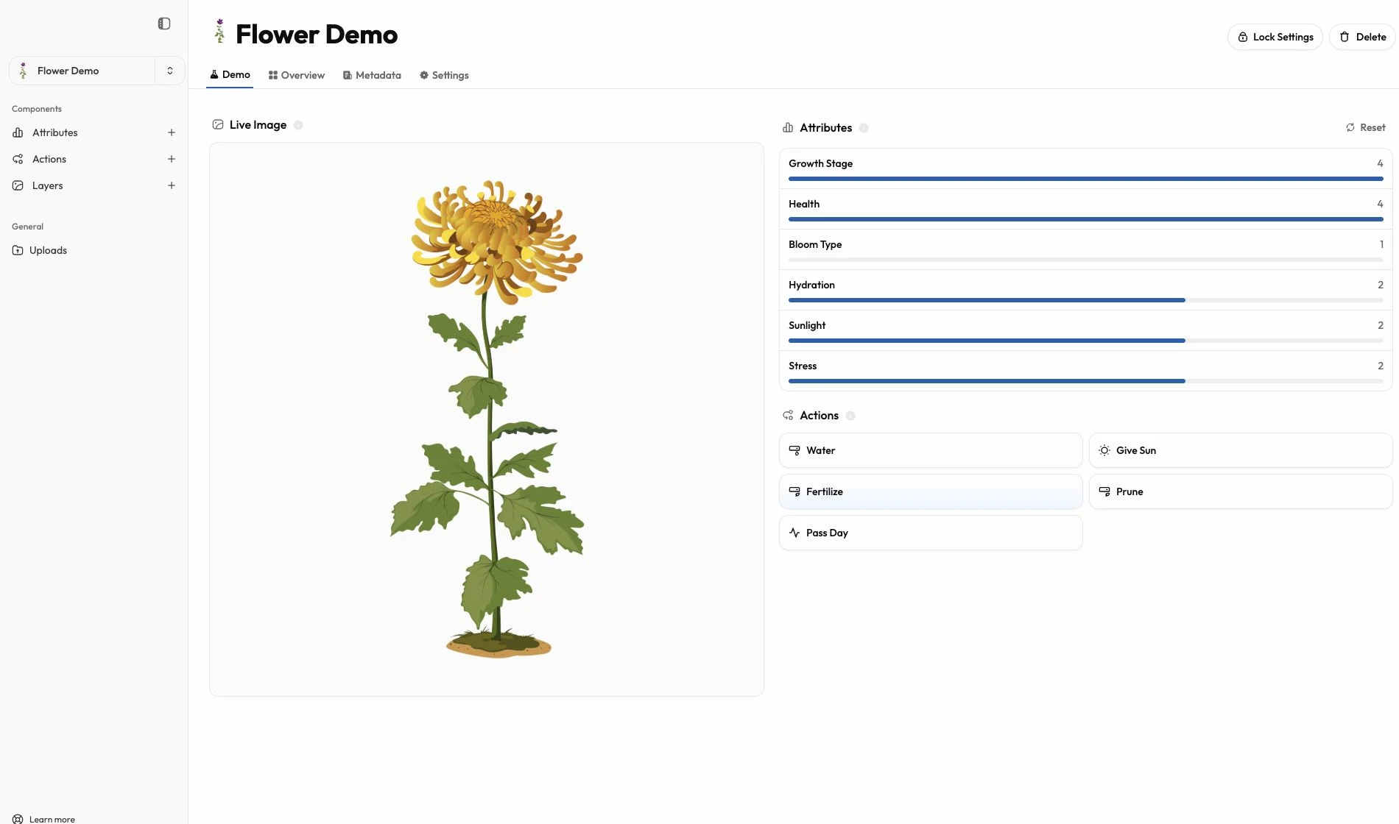This screenshot has height=824, width=1399.
Task: Adjust the Stress slider
Action: pos(1085,381)
